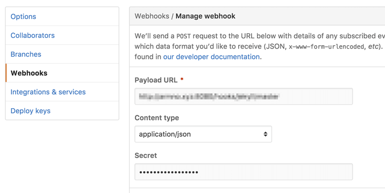The image size is (385, 193).
Task: Expand the Content type dropdown
Action: 203,134
